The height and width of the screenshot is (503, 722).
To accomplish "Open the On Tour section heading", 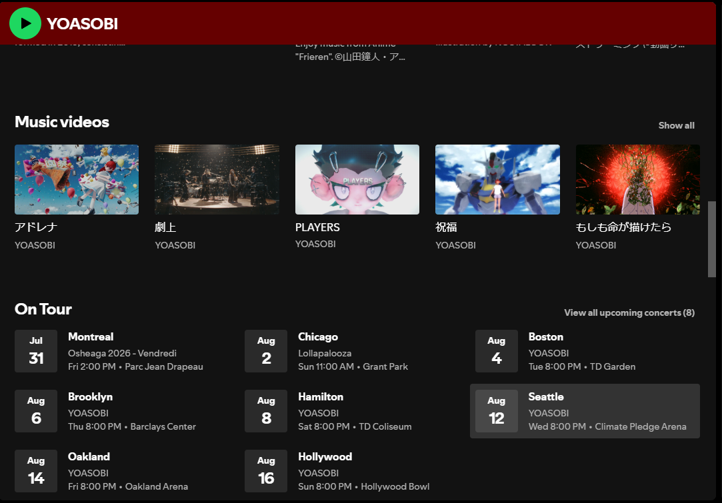I will tap(43, 308).
